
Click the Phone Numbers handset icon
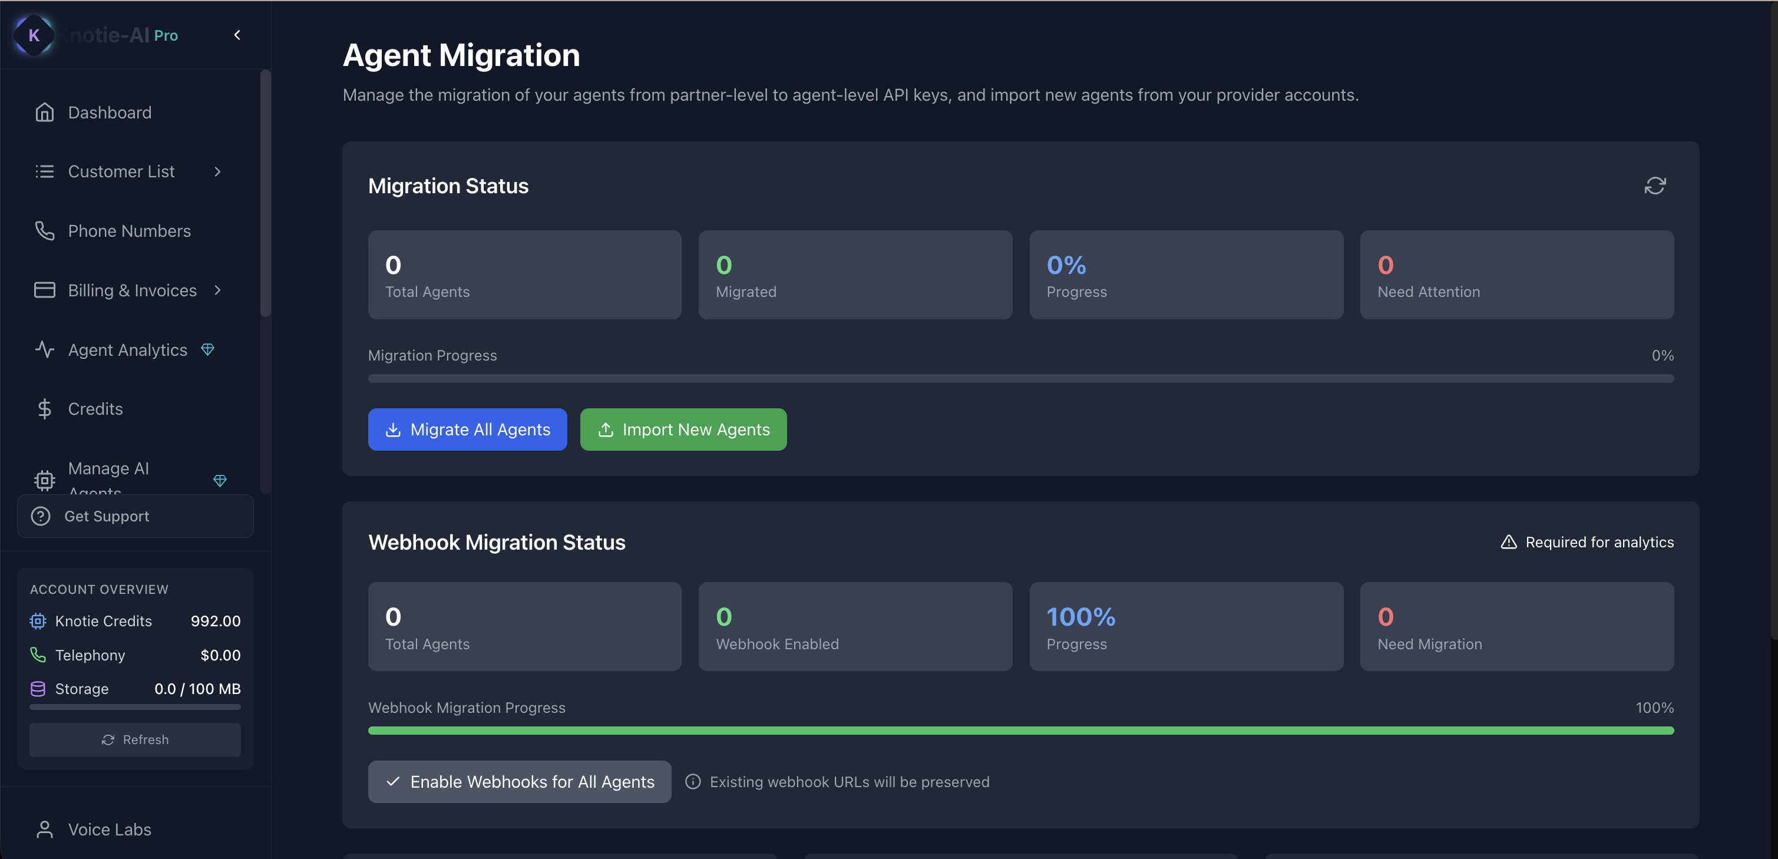pyautogui.click(x=45, y=230)
